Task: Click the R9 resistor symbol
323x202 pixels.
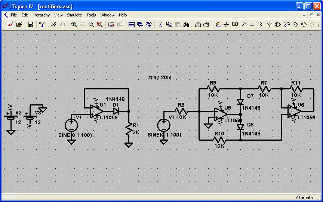Action: (213, 89)
